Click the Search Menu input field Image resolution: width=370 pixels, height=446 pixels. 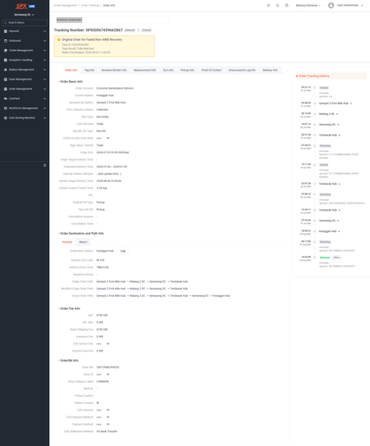pos(25,22)
